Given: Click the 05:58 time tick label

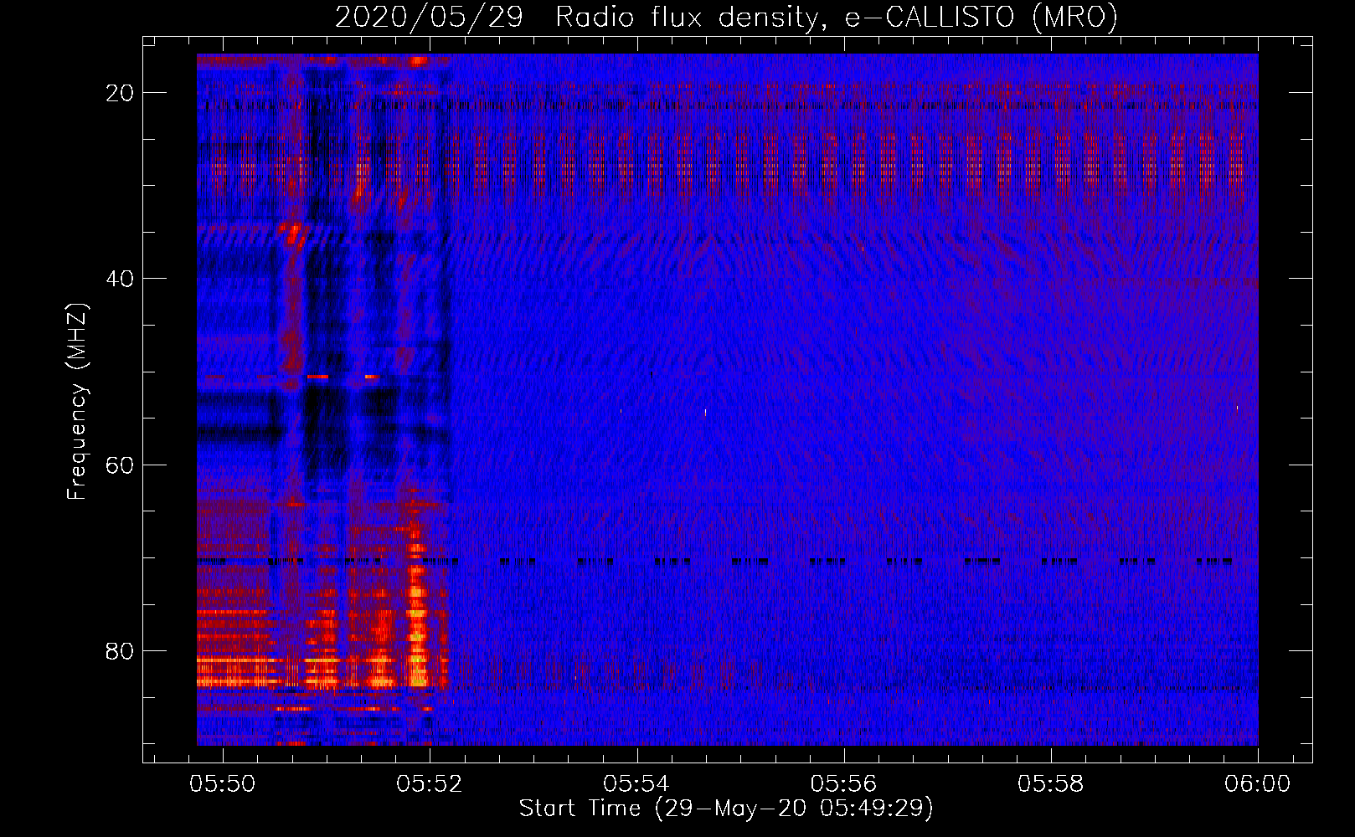Looking at the screenshot, I should 1050,783.
